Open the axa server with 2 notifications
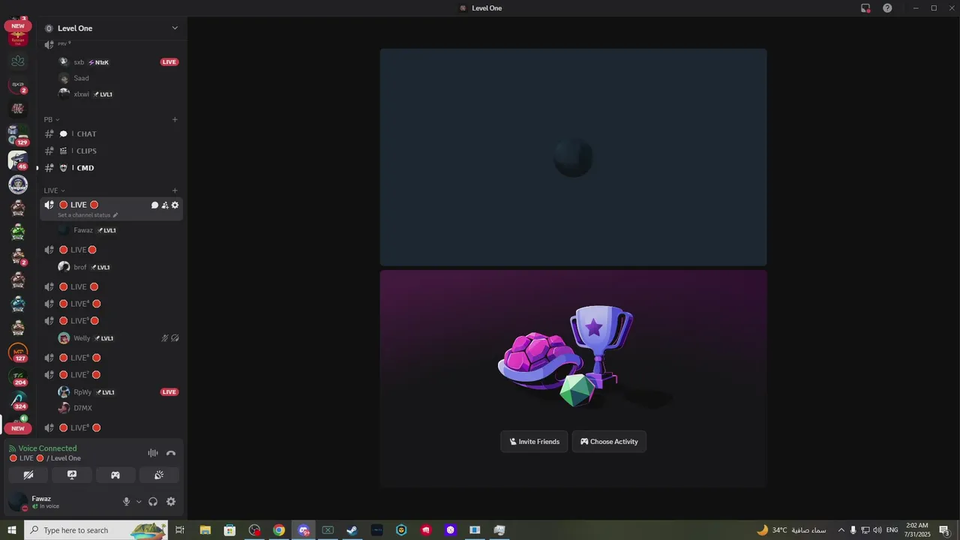Viewport: 960px width, 540px height. (x=18, y=85)
